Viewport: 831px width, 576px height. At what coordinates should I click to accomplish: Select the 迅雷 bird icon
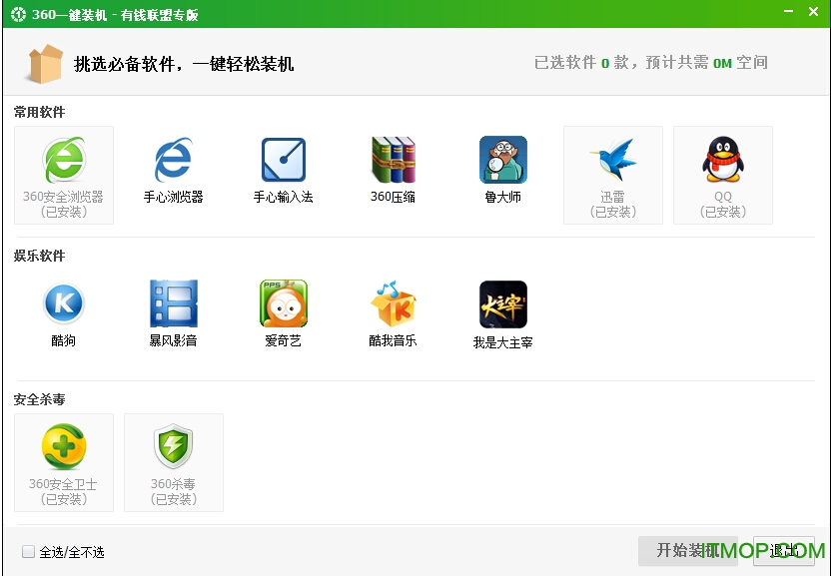(x=613, y=160)
